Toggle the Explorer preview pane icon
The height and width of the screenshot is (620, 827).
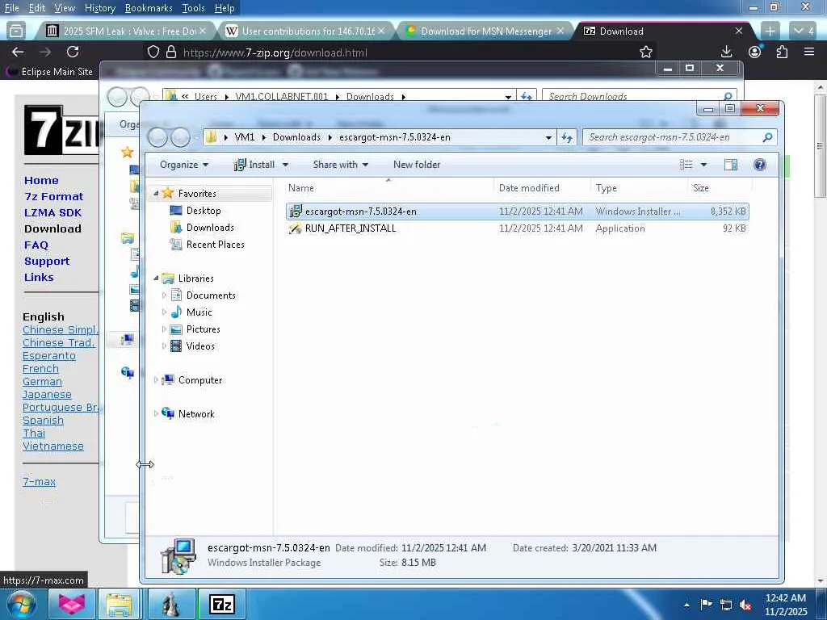(730, 165)
